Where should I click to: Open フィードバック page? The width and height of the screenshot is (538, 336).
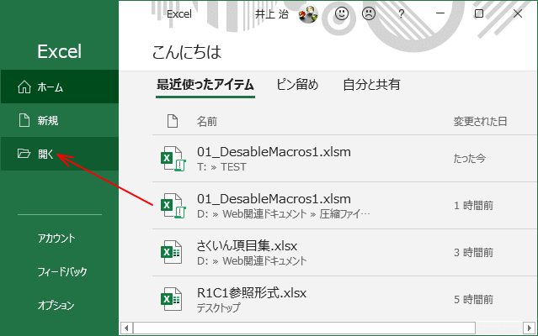[x=62, y=271]
